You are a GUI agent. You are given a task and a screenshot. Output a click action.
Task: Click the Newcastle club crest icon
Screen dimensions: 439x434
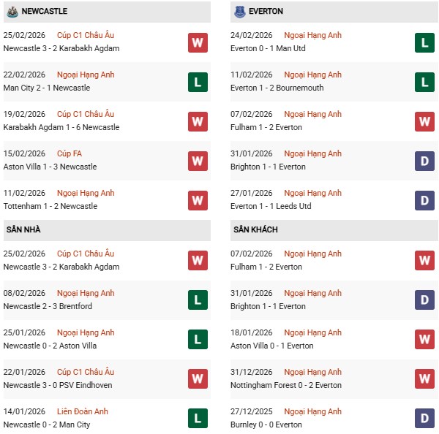[11, 11]
